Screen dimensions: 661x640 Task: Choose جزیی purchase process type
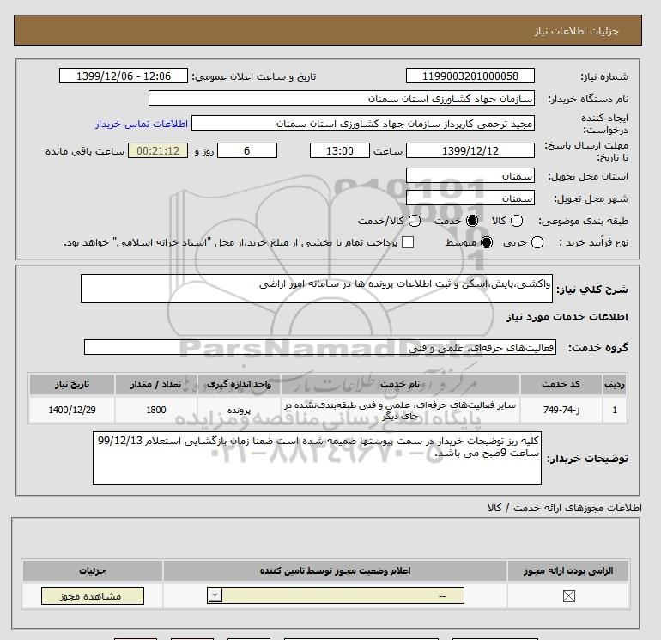coord(537,242)
